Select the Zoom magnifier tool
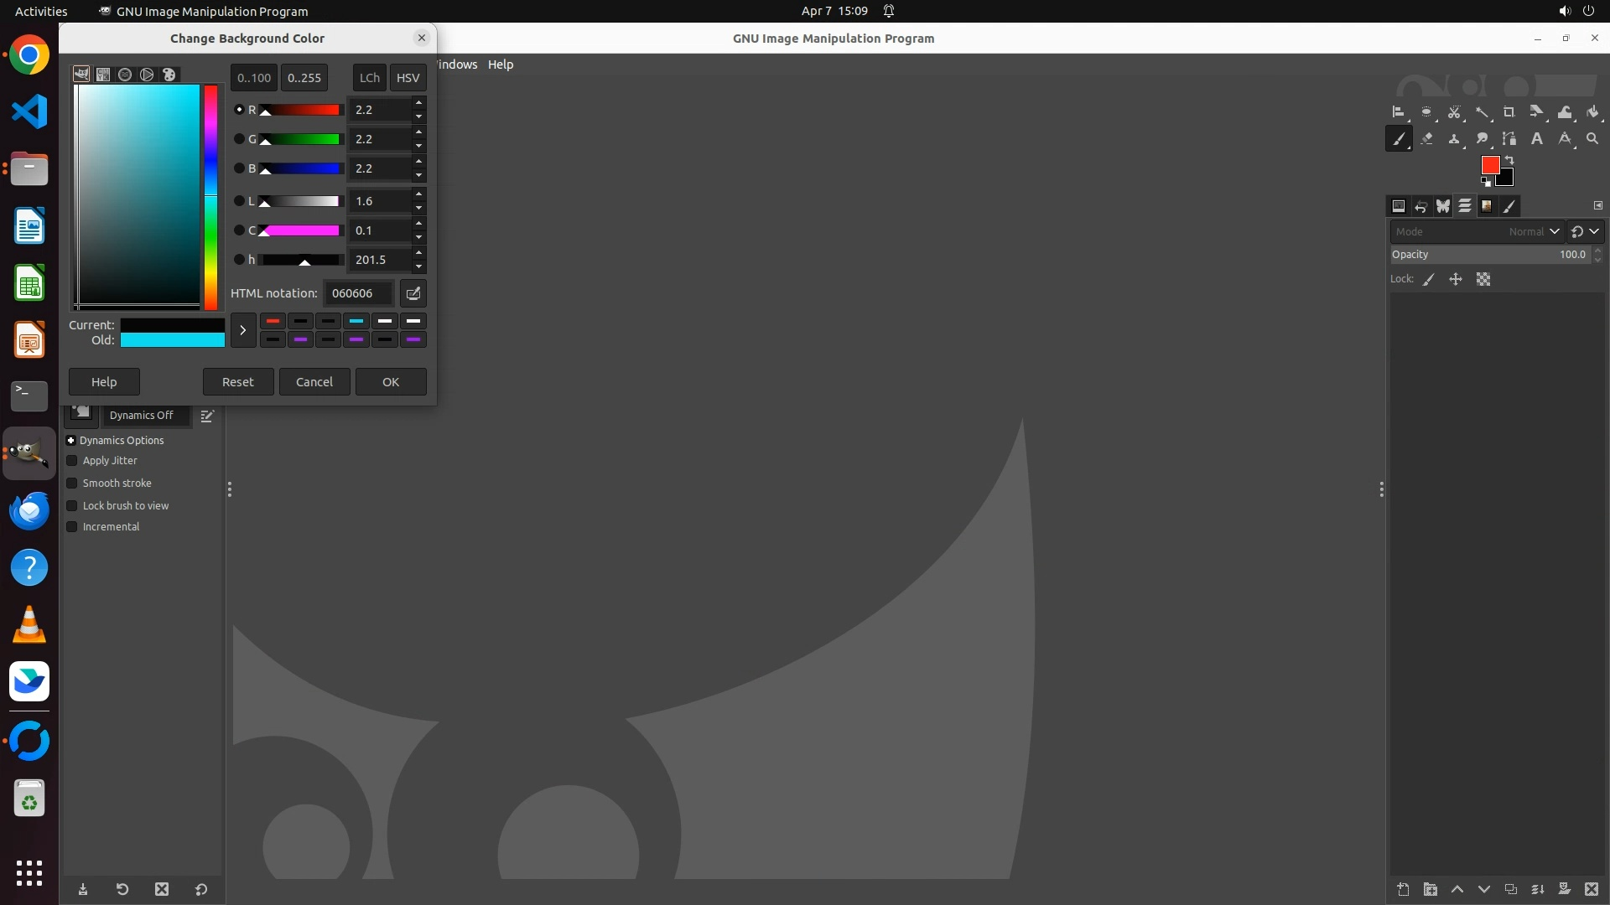Screen dimensions: 1610x905 click(1592, 139)
